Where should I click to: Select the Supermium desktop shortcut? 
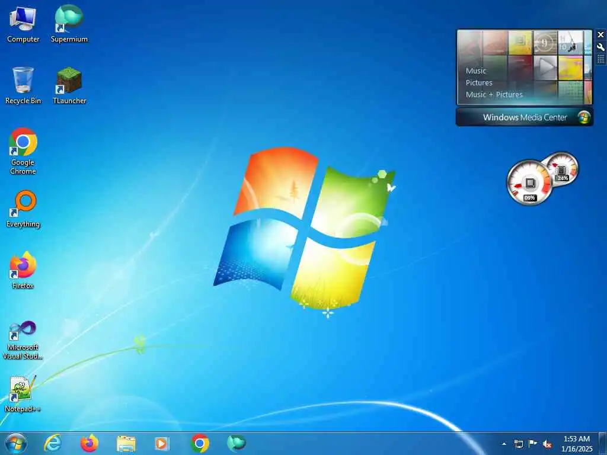pos(69,24)
